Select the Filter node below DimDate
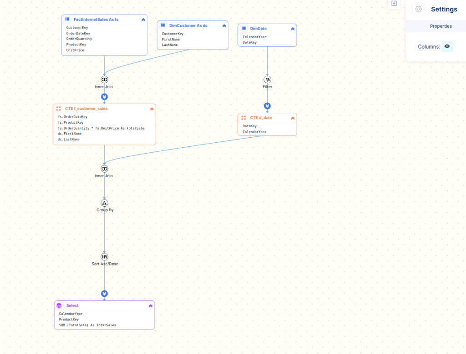Viewport: 466px width, 354px height. [267, 80]
